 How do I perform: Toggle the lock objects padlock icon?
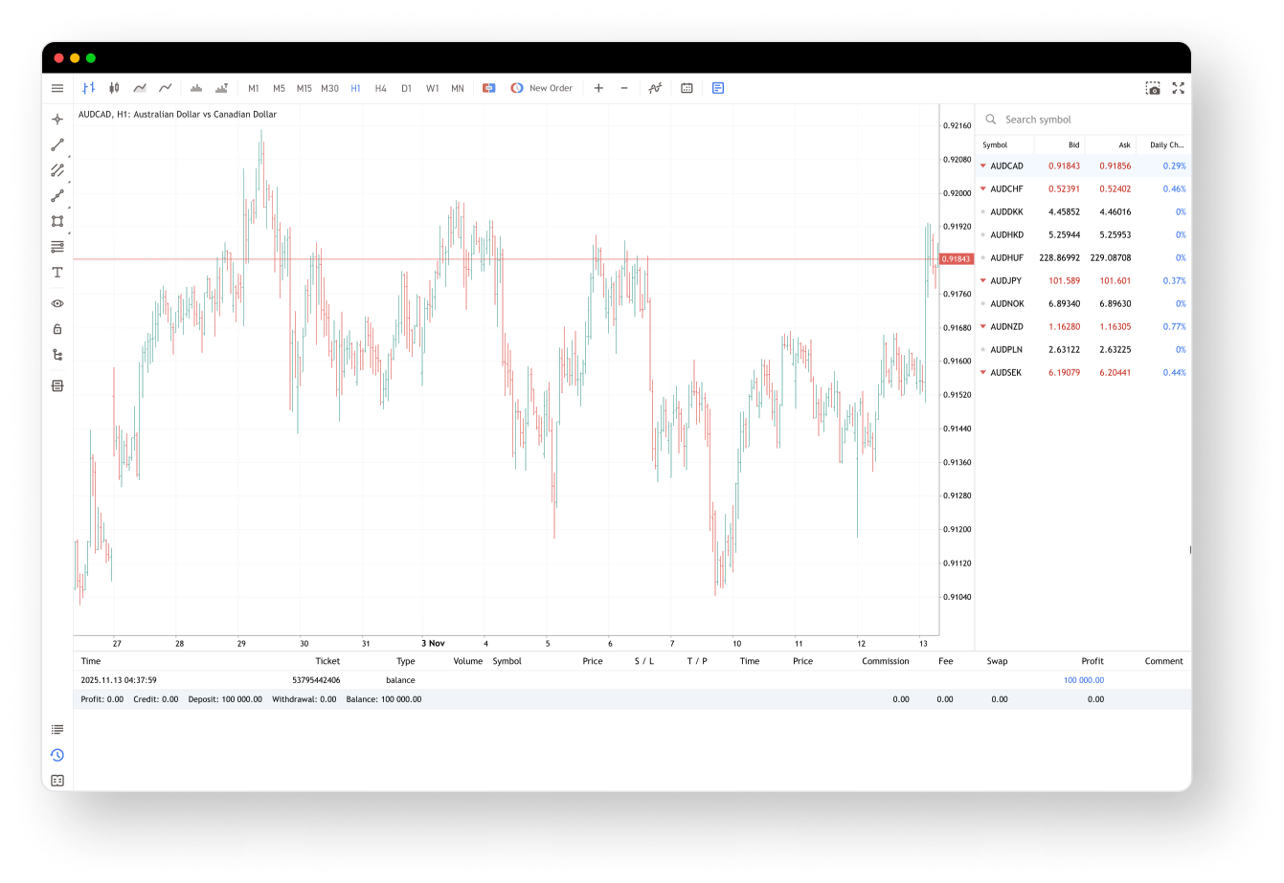click(57, 329)
